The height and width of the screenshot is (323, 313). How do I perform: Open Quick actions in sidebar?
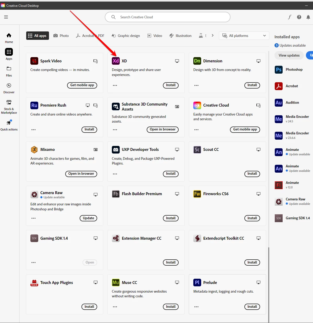[x=9, y=125]
